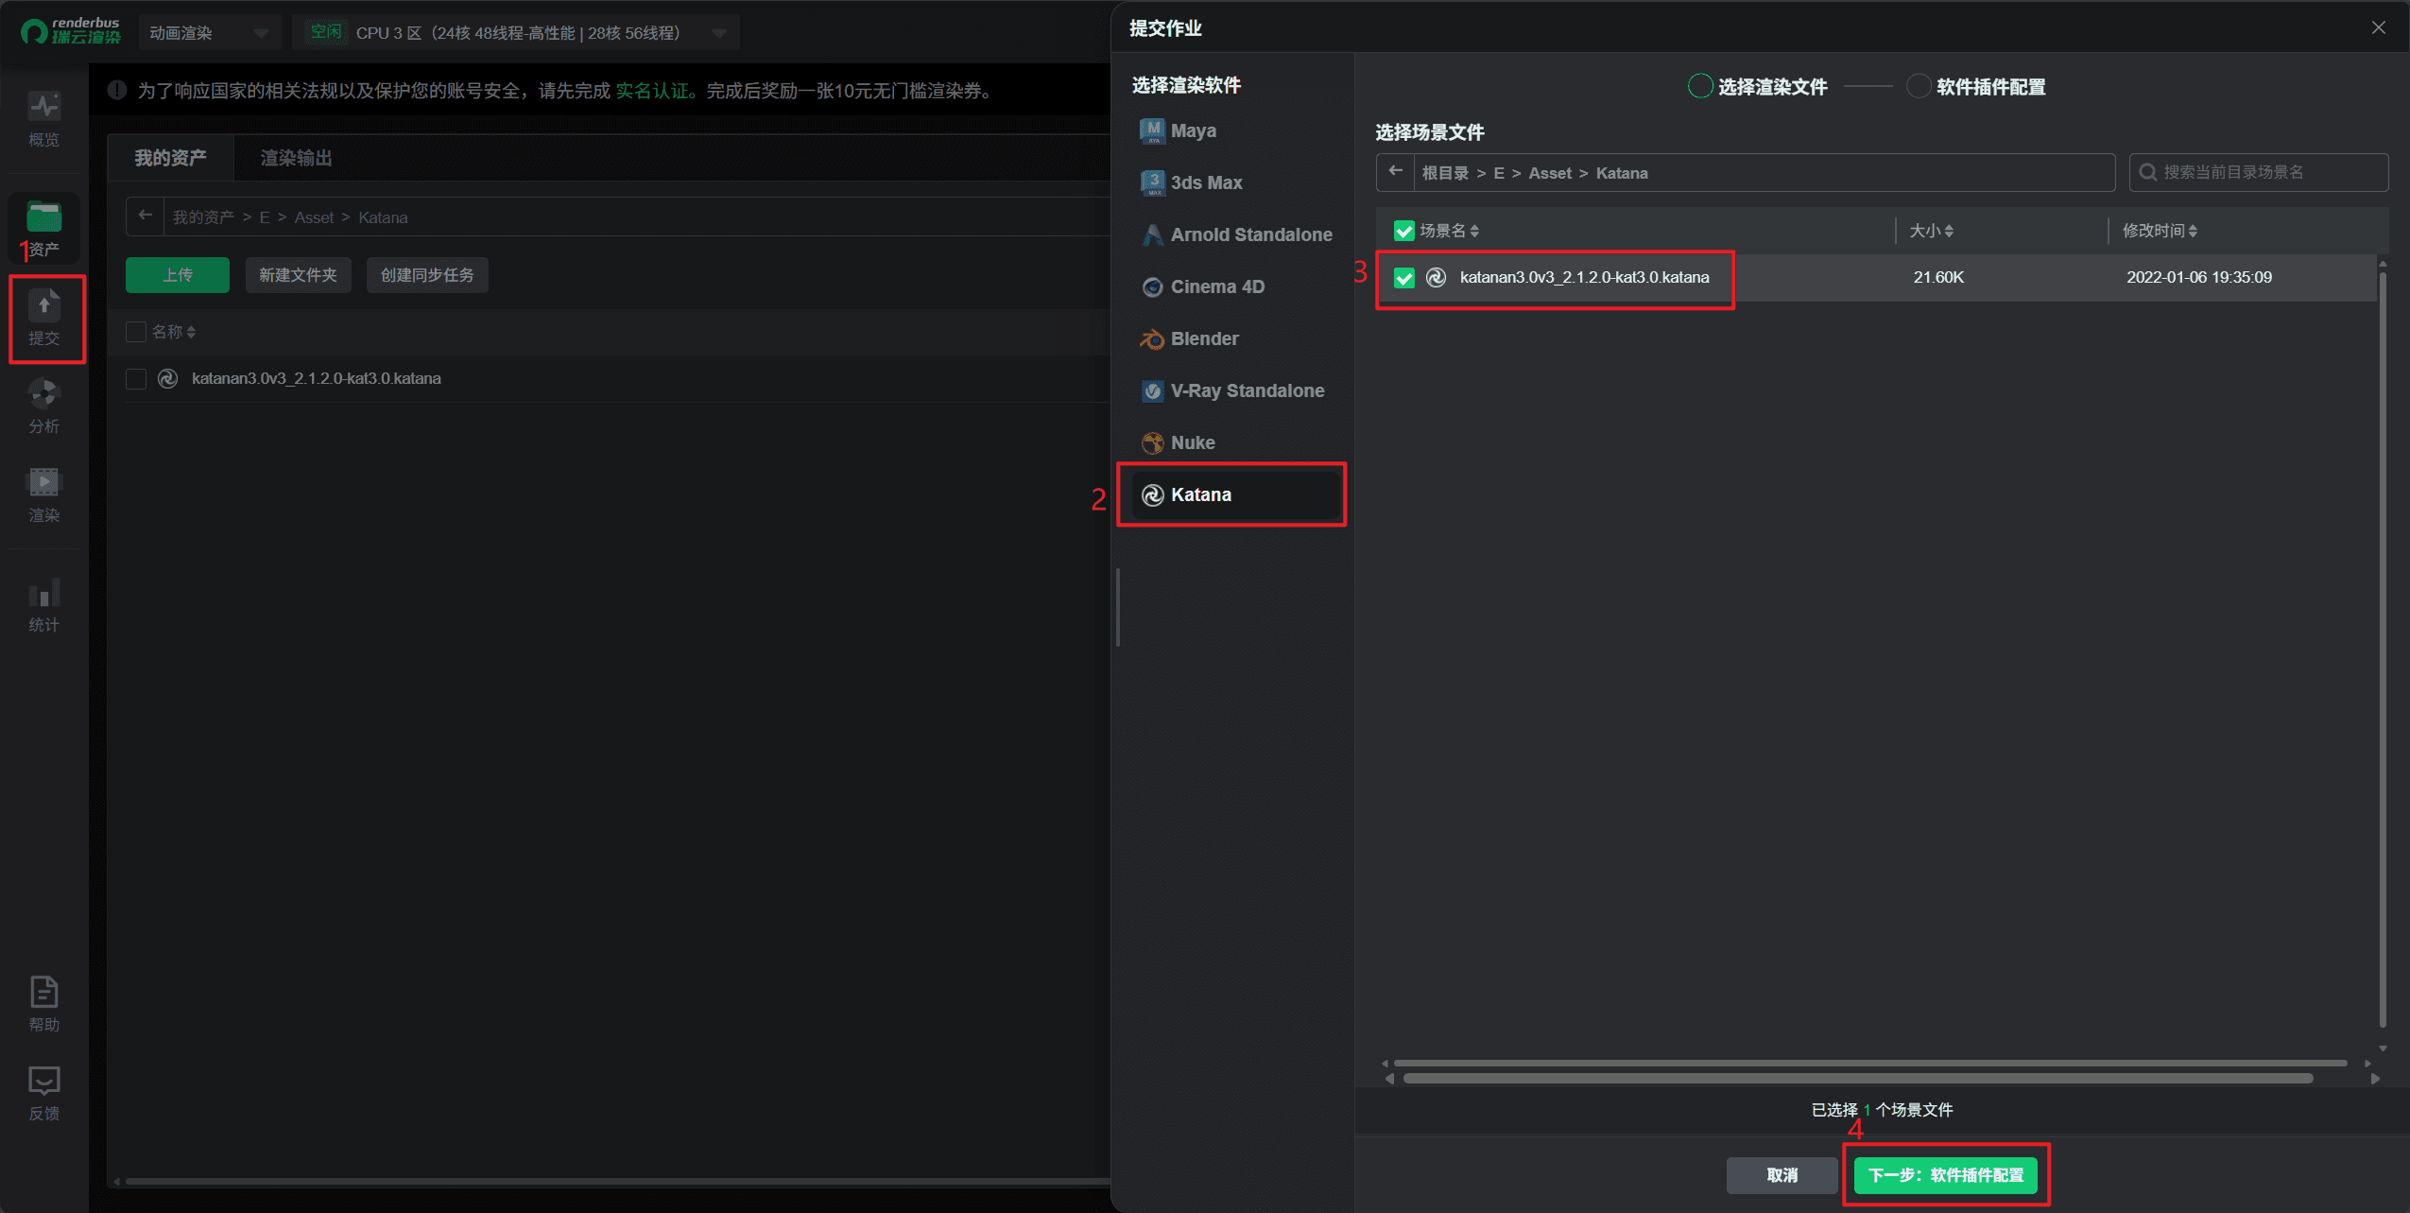The height and width of the screenshot is (1213, 2410).
Task: Focus the 搜索当前目录场景名 search field
Action: coord(2259,172)
